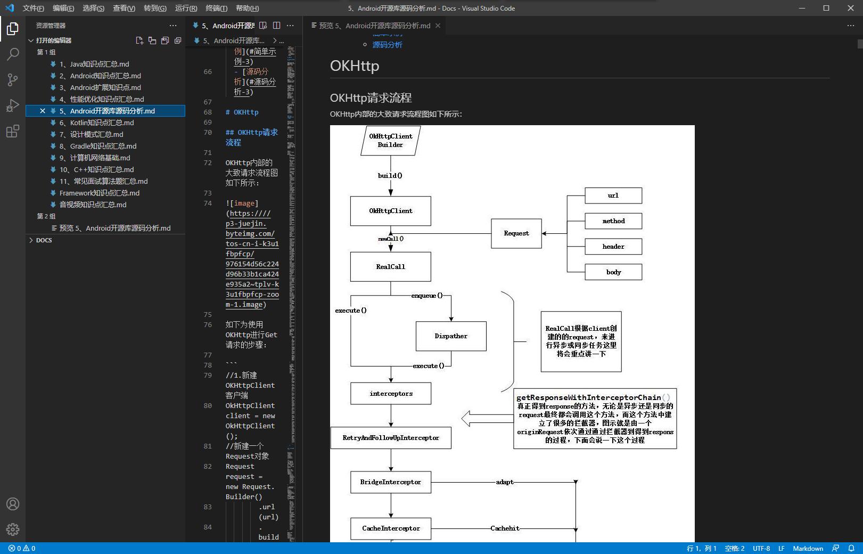Click the Markdown language mode button
The image size is (863, 554).
pos(808,548)
